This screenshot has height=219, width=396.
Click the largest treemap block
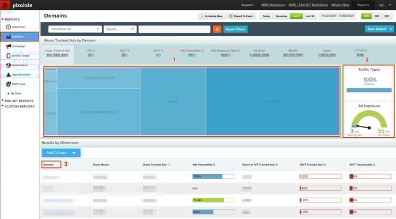coord(272,101)
